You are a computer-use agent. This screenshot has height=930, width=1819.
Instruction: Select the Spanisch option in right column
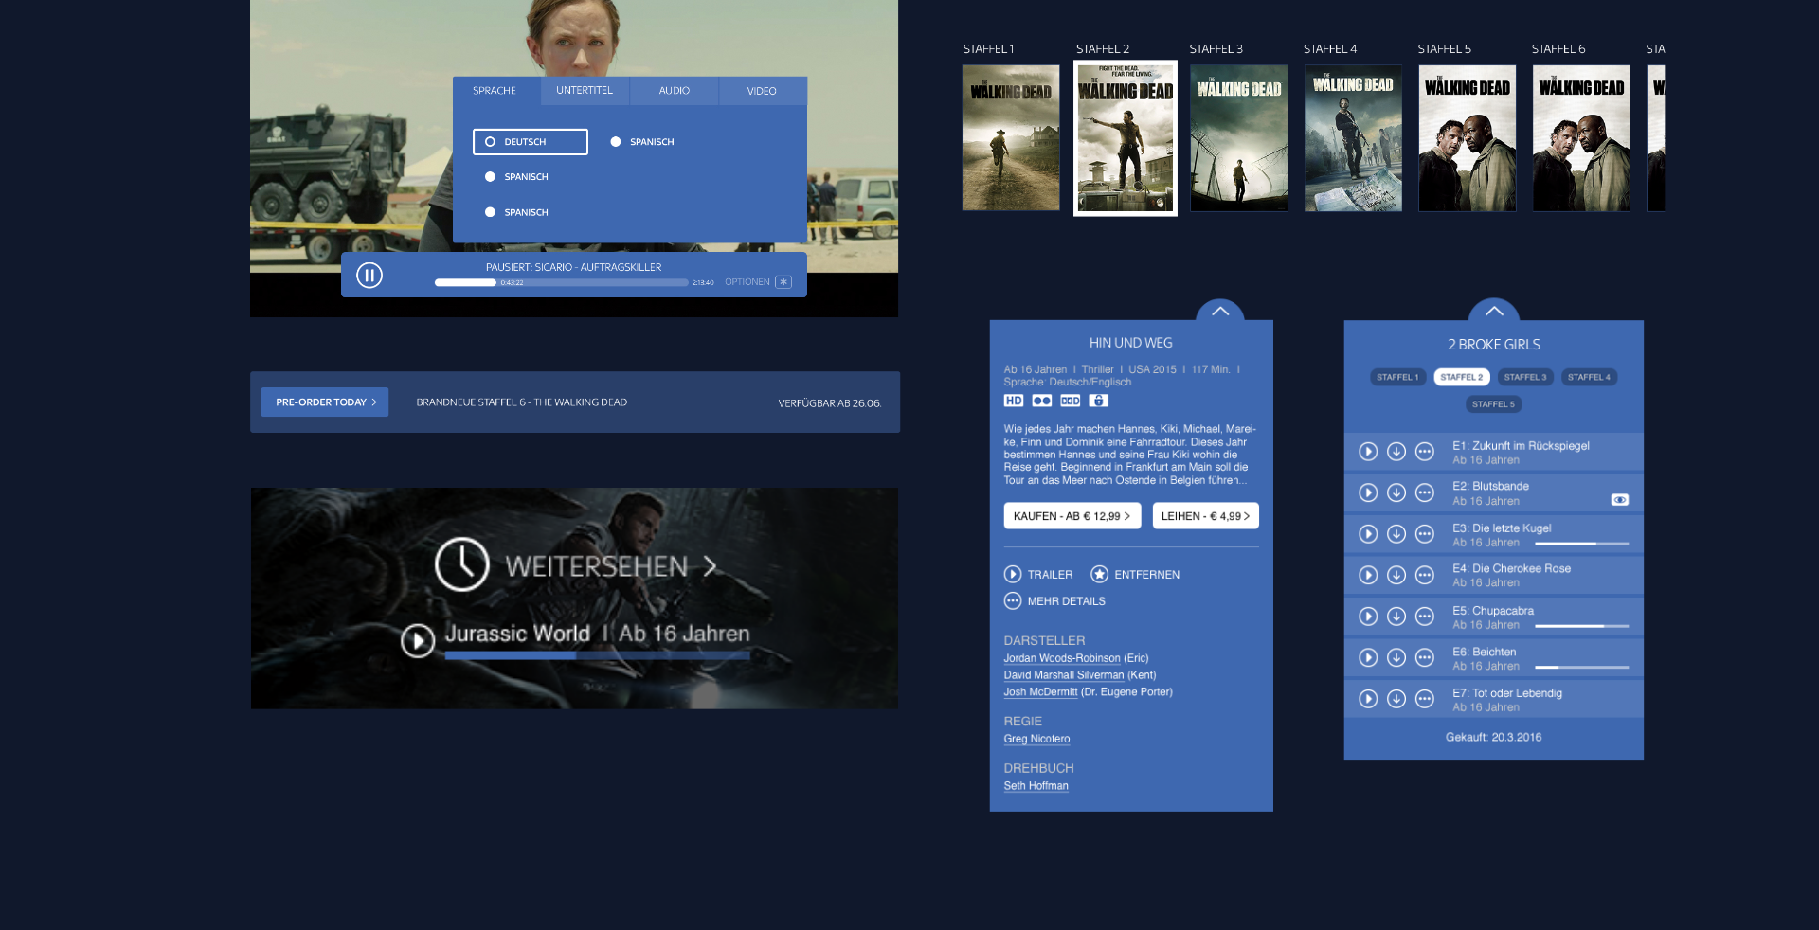point(616,142)
